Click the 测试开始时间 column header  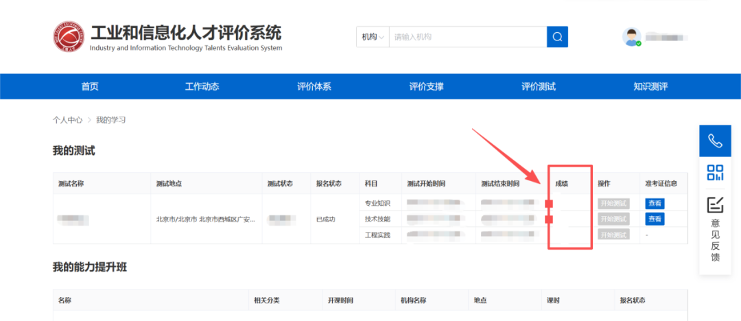[x=426, y=183]
